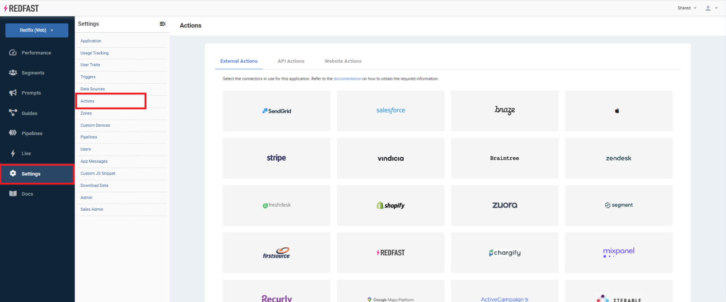Go to Live in main sidebar

point(26,154)
